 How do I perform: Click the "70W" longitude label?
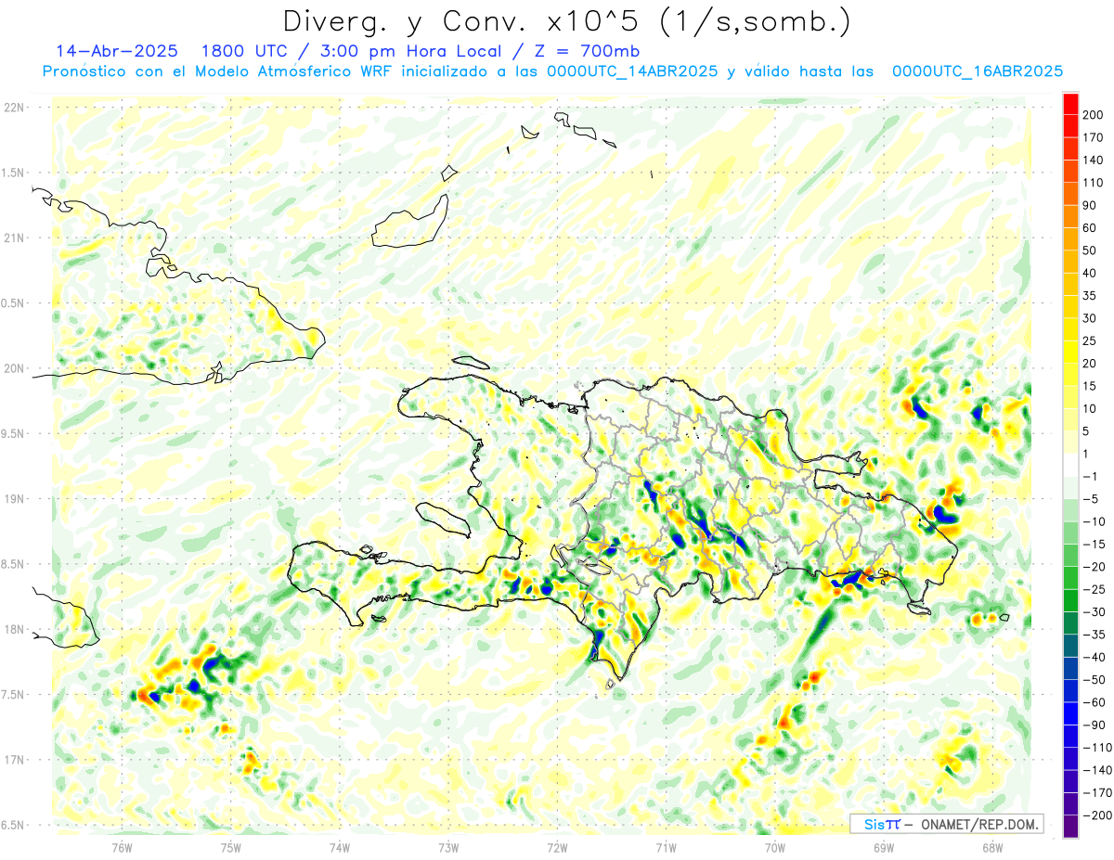[x=775, y=847]
